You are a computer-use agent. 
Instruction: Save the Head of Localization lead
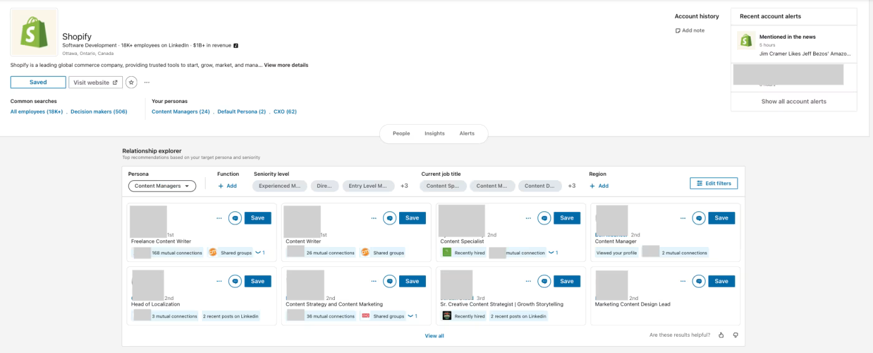tap(258, 281)
